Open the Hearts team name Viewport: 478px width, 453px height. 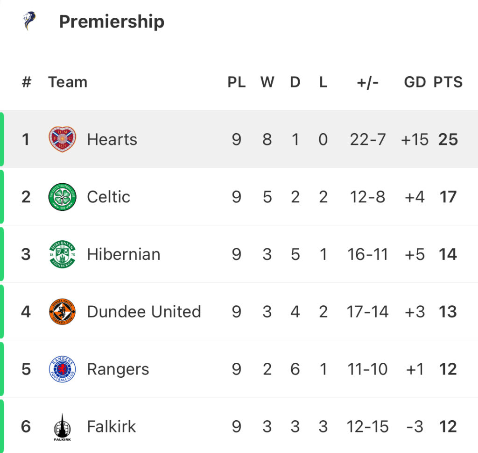point(112,139)
